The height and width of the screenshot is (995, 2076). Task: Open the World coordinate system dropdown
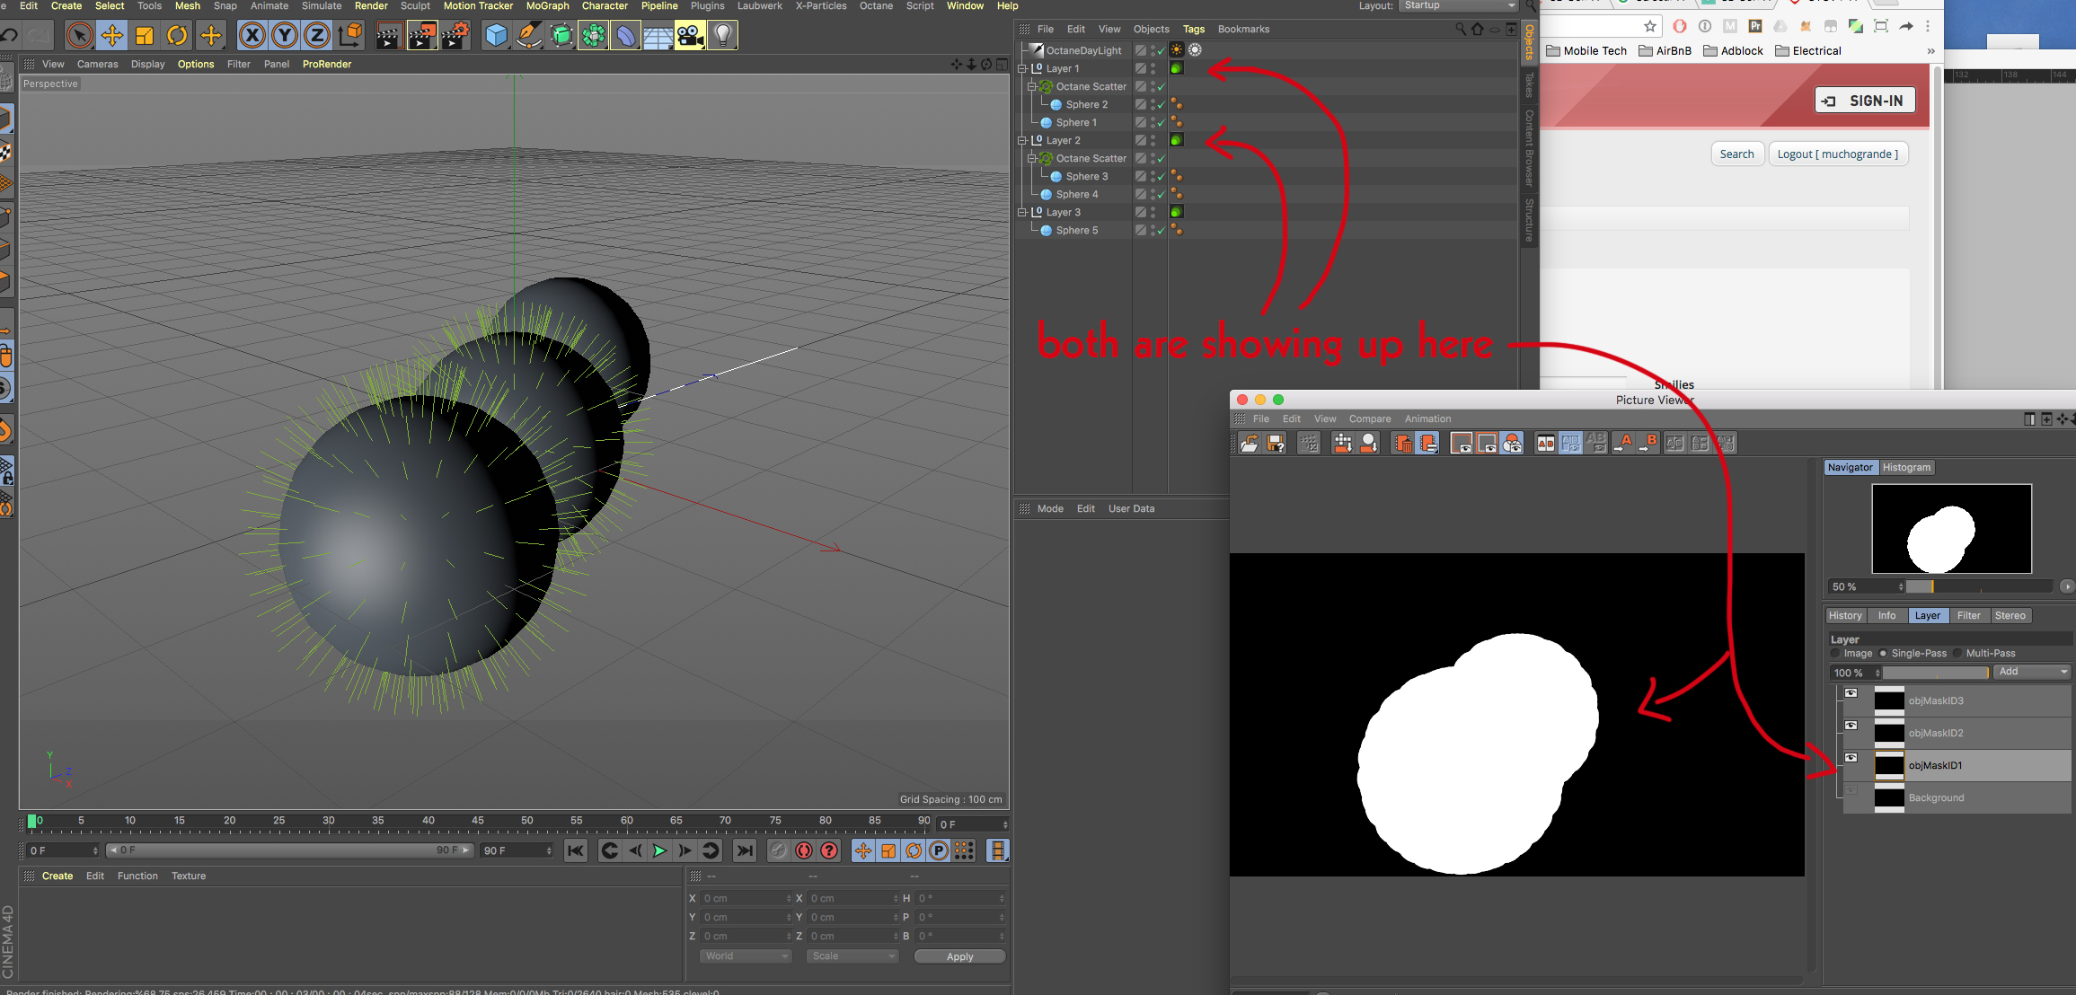(745, 956)
